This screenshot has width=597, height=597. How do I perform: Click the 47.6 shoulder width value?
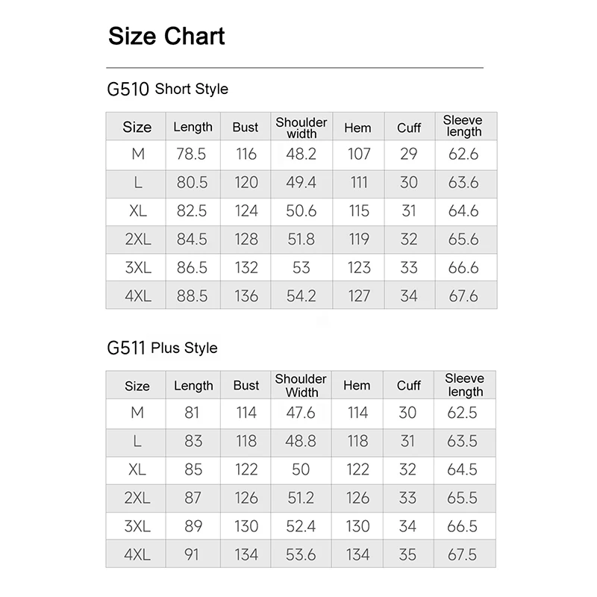(301, 413)
